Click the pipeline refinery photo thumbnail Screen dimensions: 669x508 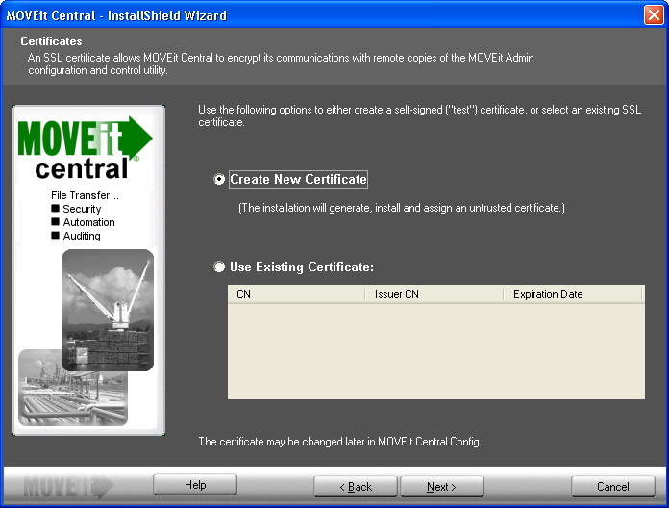[73, 388]
